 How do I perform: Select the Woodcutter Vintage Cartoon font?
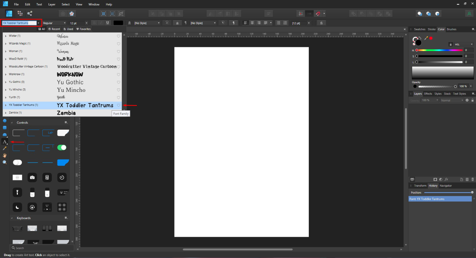(x=62, y=67)
